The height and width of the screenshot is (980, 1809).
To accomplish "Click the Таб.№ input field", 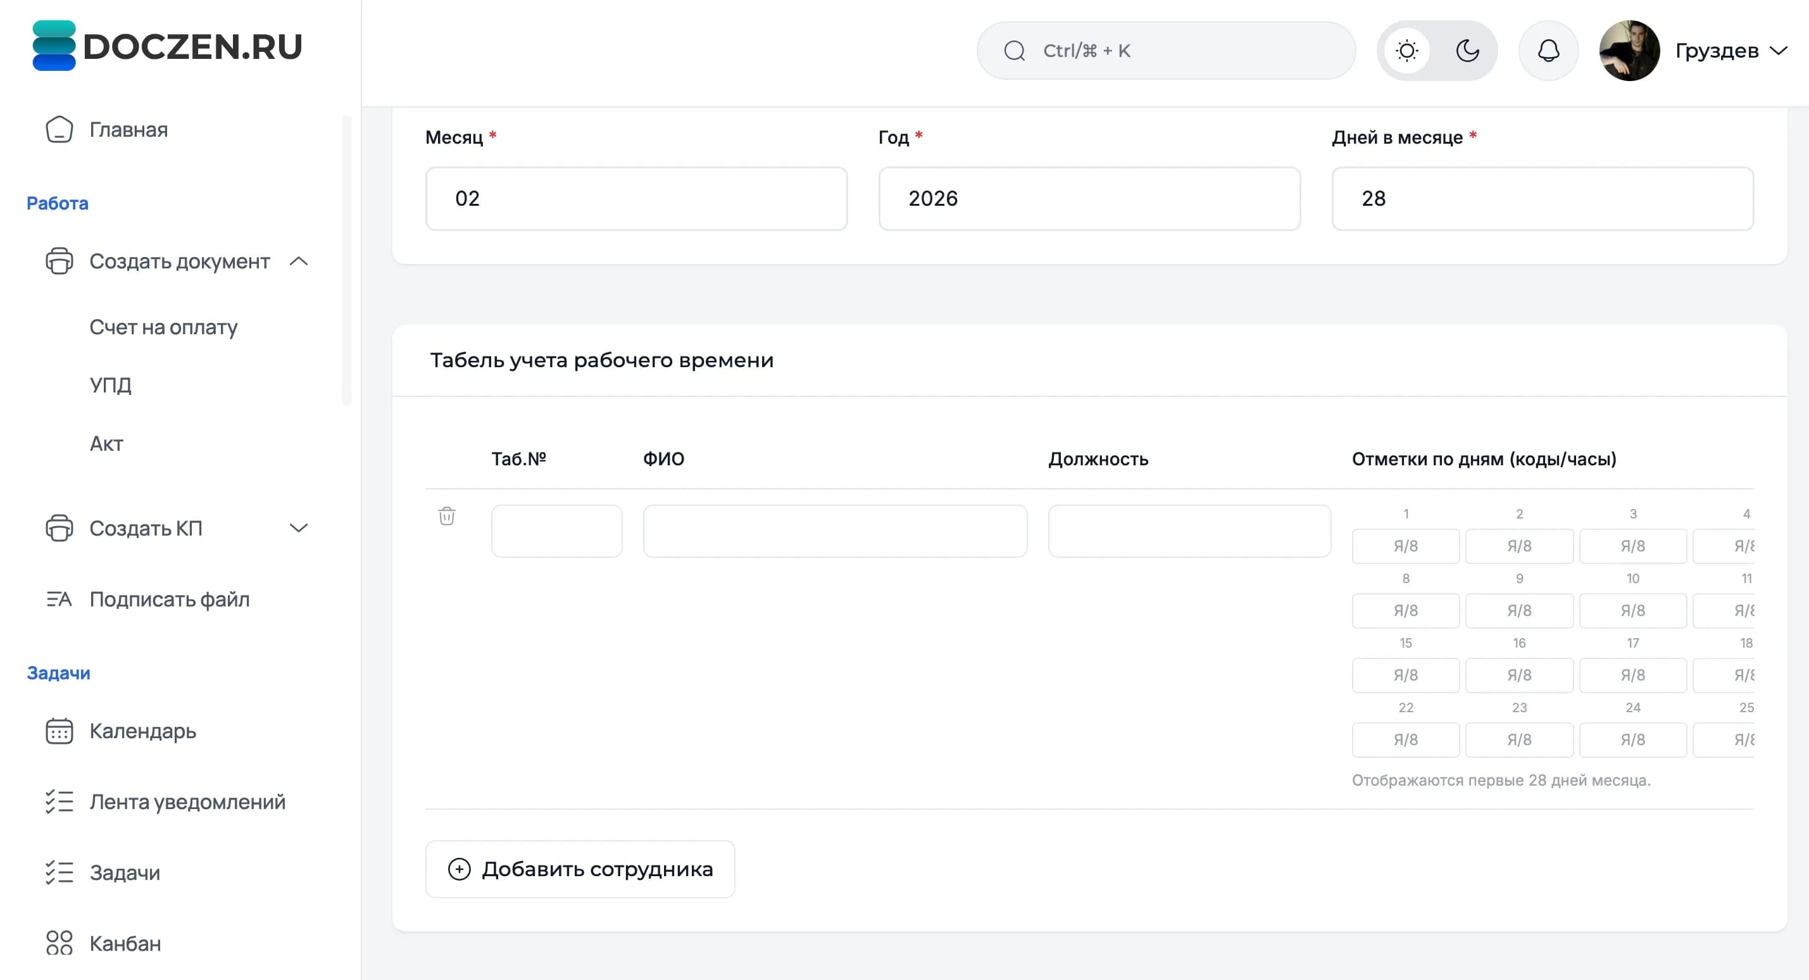I will pos(556,531).
